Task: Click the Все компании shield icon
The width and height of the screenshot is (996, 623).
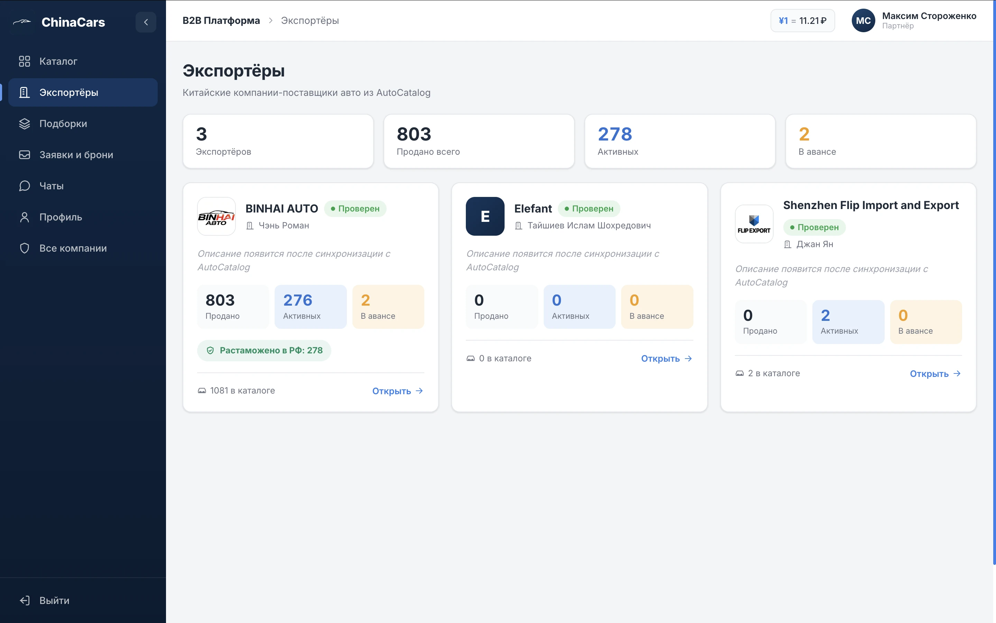Action: click(x=25, y=248)
